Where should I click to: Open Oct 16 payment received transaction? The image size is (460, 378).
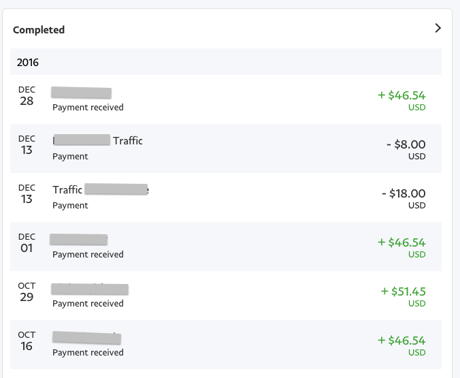point(226,345)
